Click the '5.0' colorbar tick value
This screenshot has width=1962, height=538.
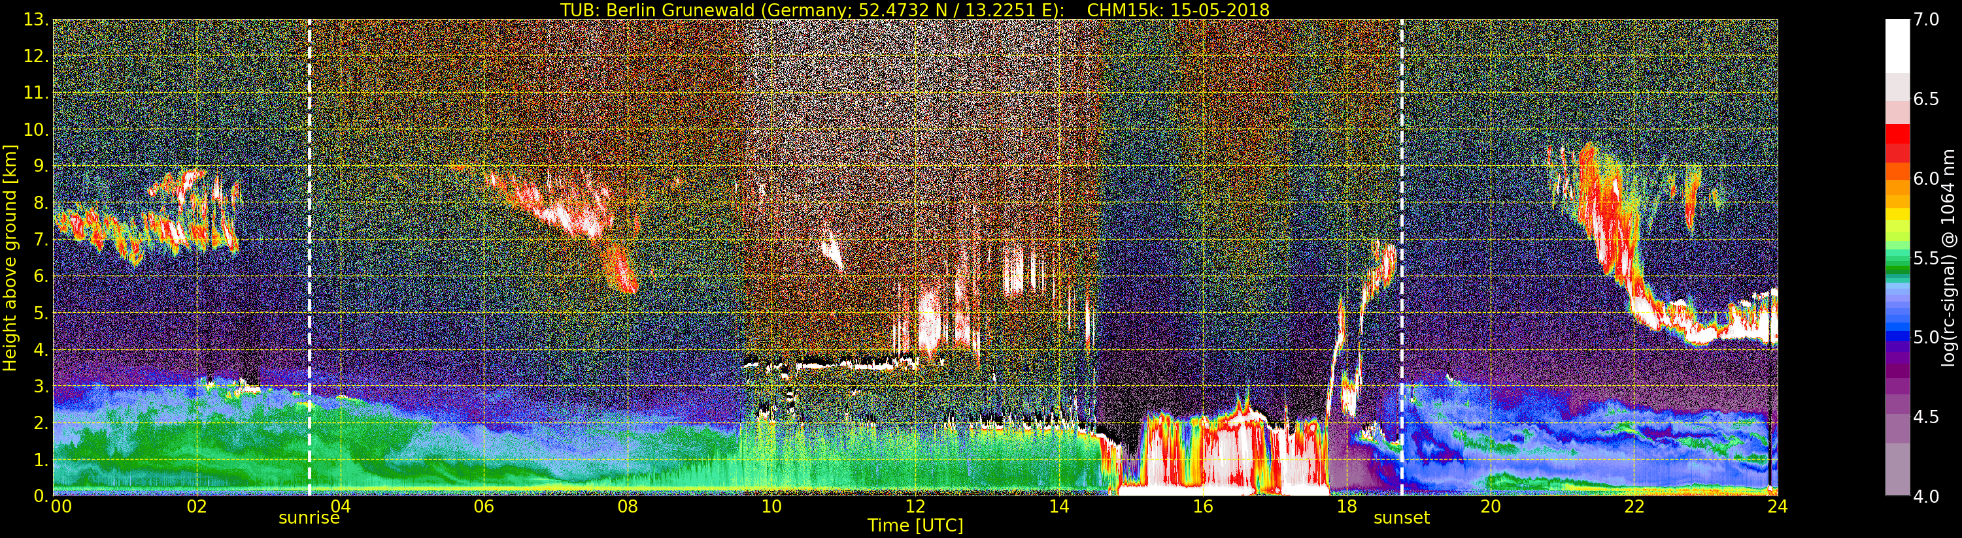[1926, 337]
